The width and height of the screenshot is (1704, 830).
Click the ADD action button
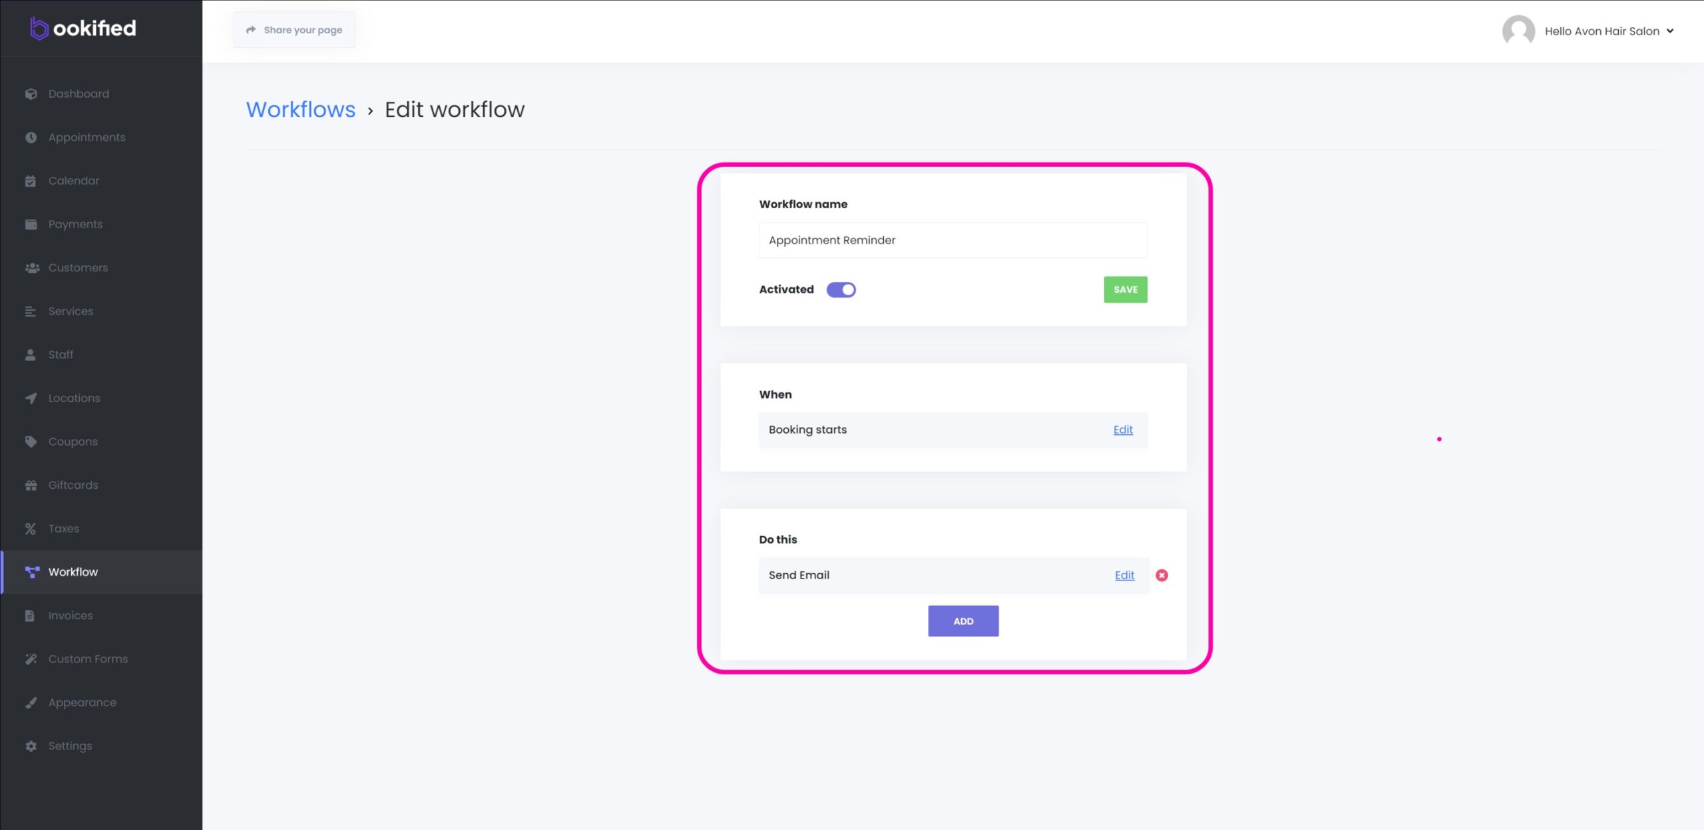pos(962,621)
